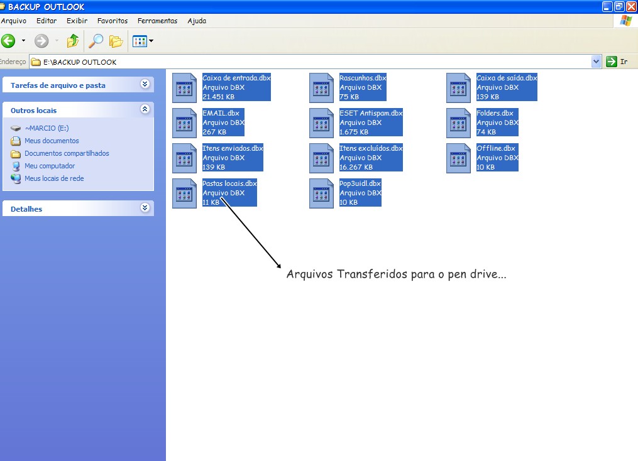
Task: Select the EMAIL.dbx file icon
Action: click(x=184, y=123)
